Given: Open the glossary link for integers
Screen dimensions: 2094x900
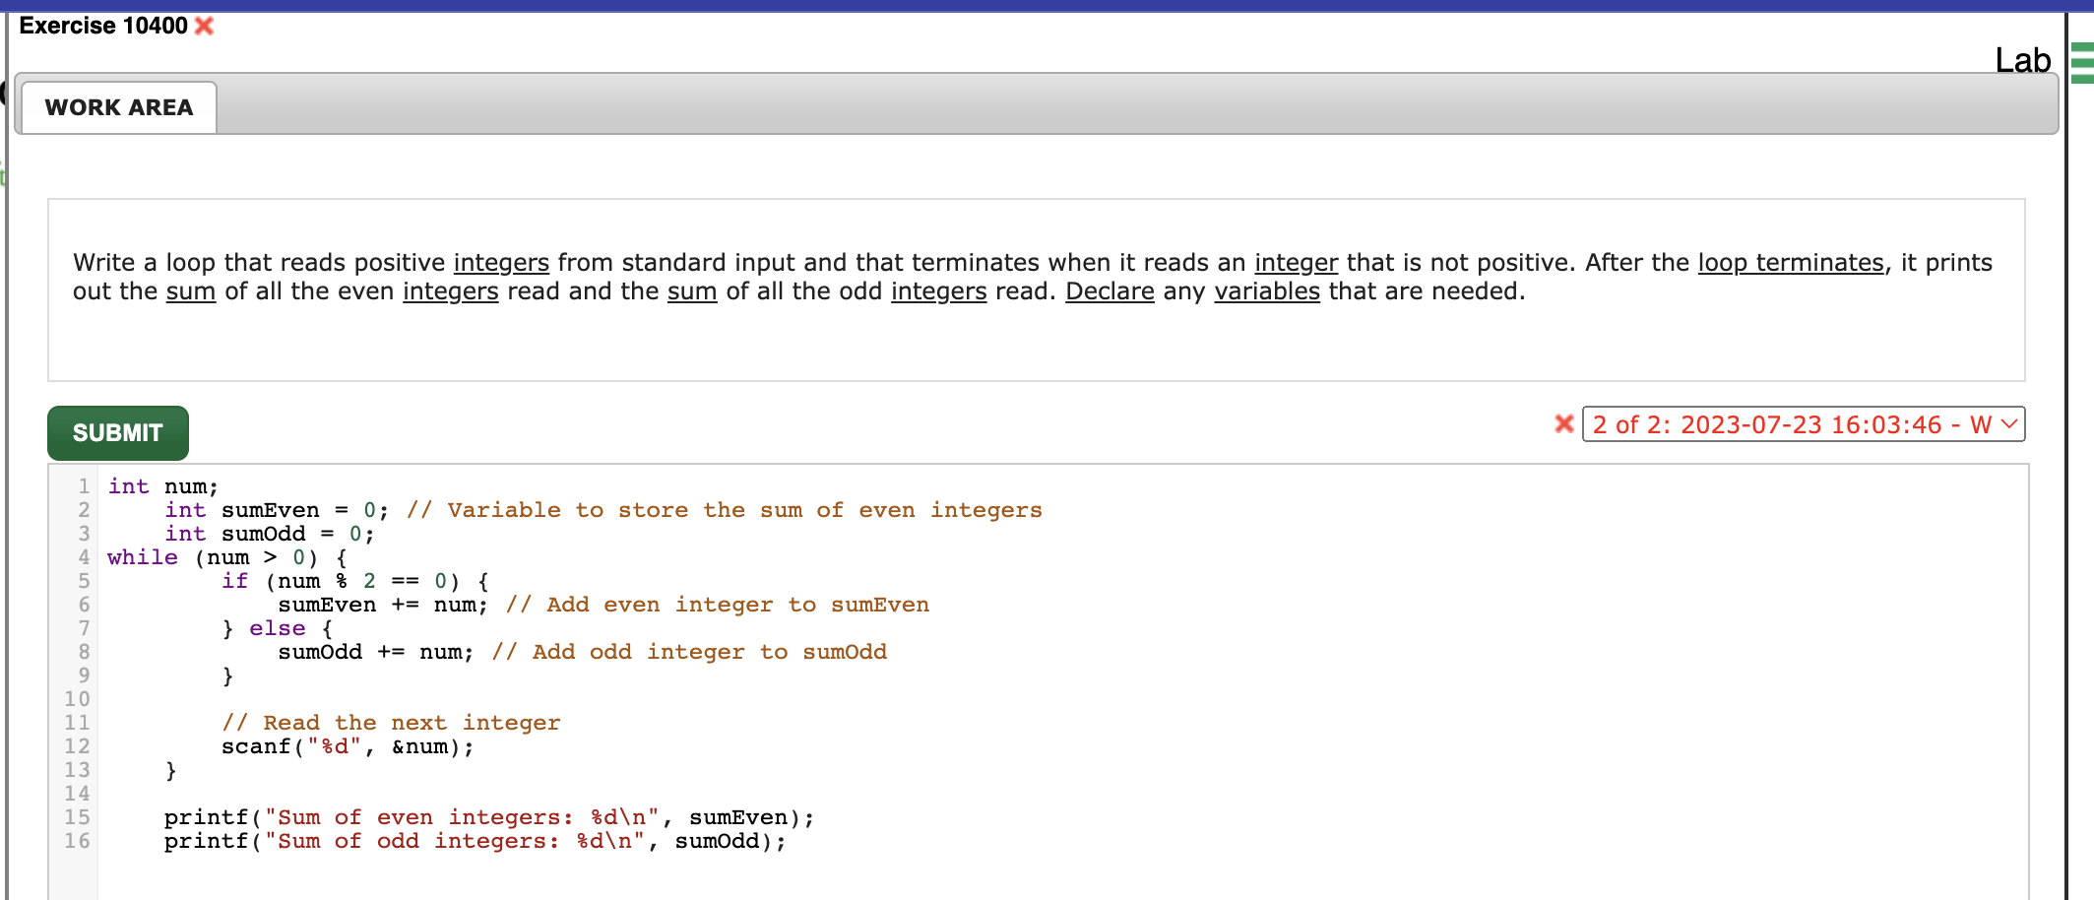Looking at the screenshot, I should [501, 262].
